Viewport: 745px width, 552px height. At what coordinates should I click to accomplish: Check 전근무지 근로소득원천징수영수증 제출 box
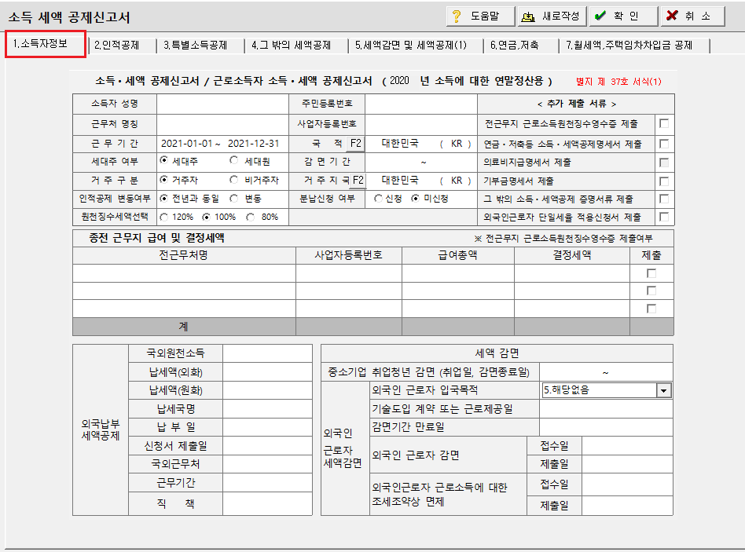pyautogui.click(x=664, y=123)
